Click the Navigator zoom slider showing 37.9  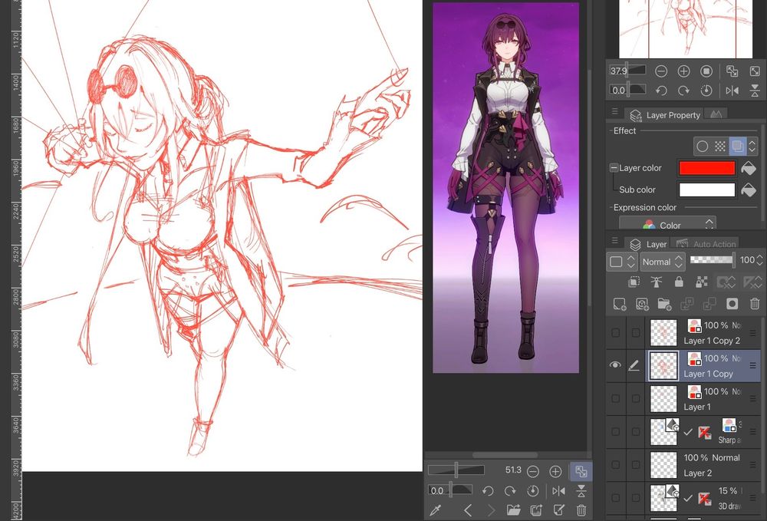627,71
